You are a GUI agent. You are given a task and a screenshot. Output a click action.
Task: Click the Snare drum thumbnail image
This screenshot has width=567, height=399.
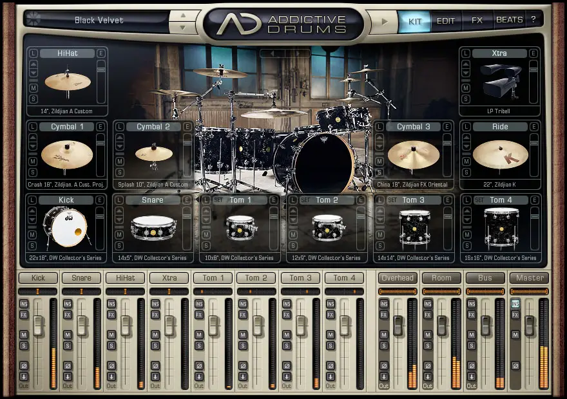[x=154, y=227]
